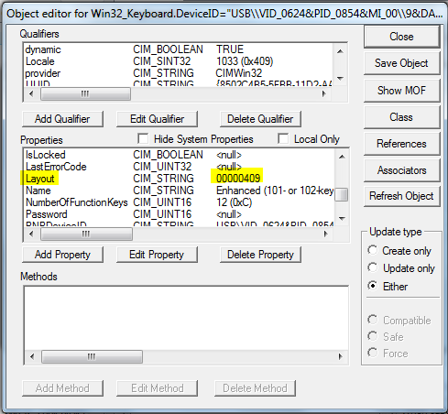Click the Methods horizontal scrollbar thumb
This screenshot has height=414, width=448.
tap(92, 356)
